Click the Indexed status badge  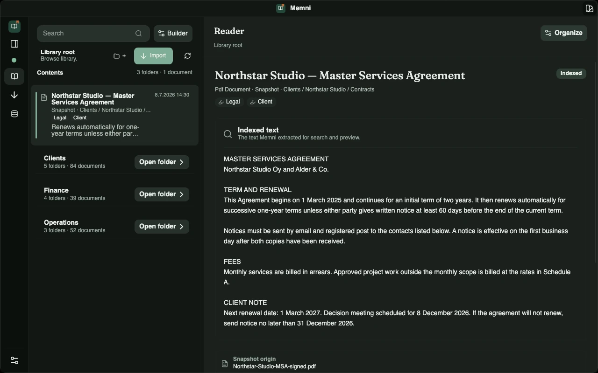571,73
